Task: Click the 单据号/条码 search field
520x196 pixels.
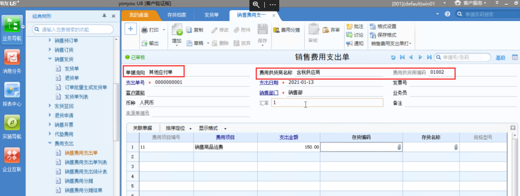Action: (x=462, y=58)
